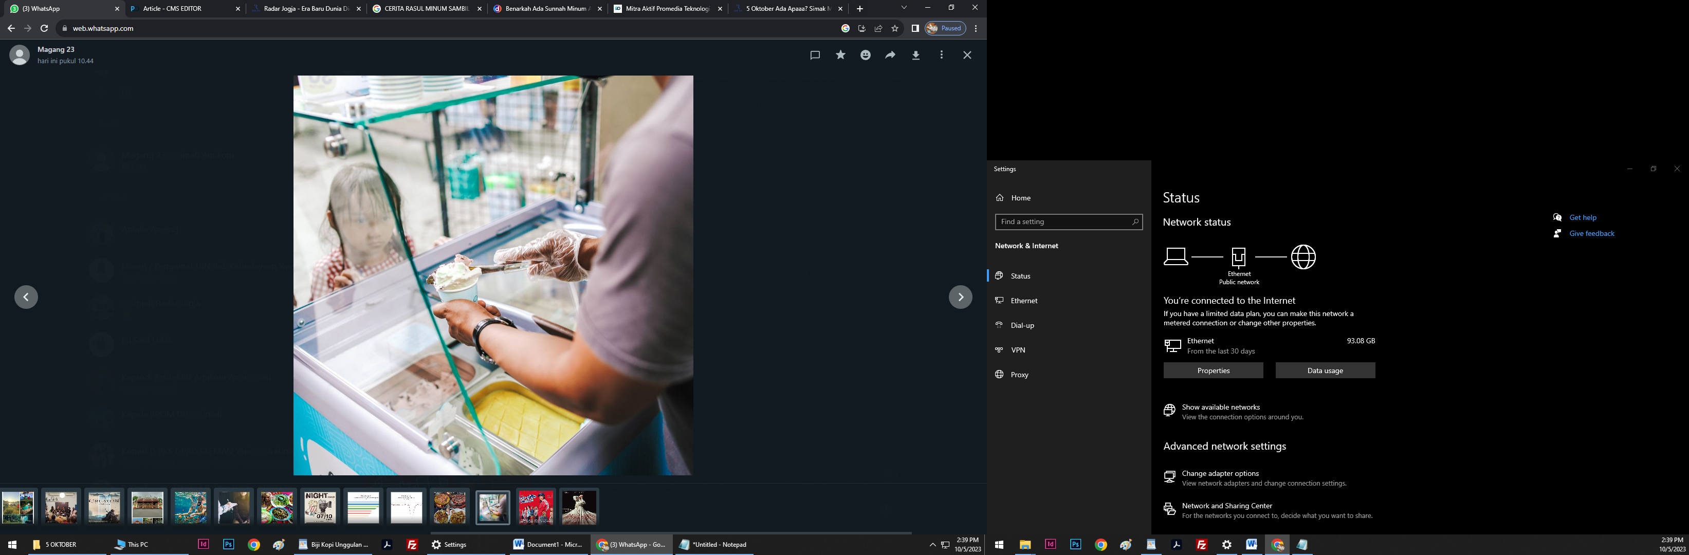Close the WhatsApp media viewer
1689x555 pixels.
[967, 55]
